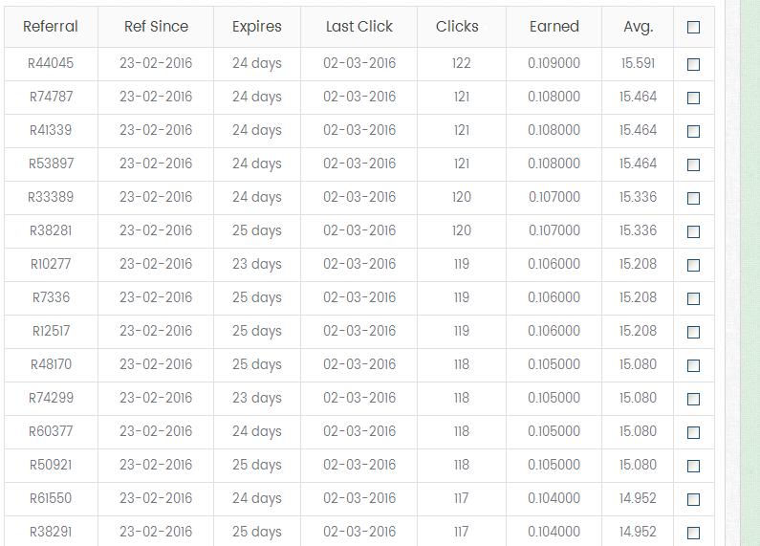
Task: Click the Last Click column header
Action: tap(359, 27)
